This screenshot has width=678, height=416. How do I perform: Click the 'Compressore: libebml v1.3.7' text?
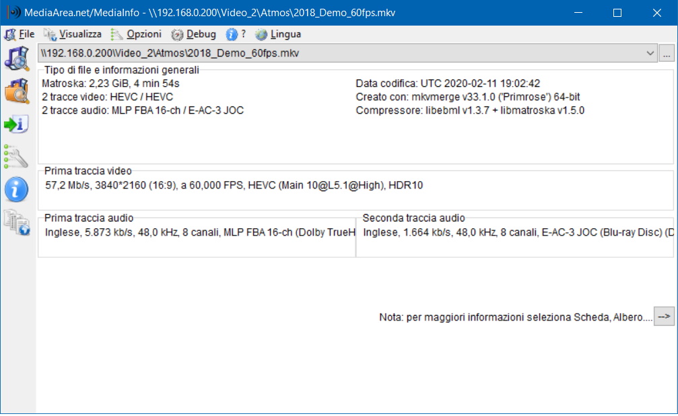[x=470, y=110]
